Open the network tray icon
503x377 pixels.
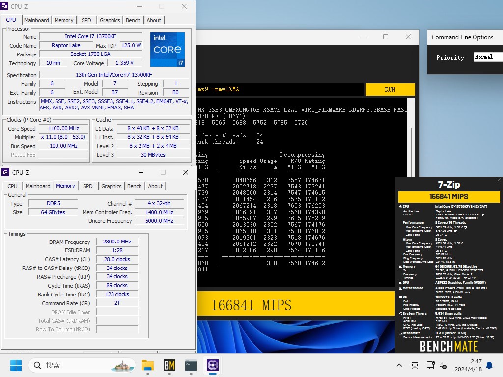pos(430,365)
